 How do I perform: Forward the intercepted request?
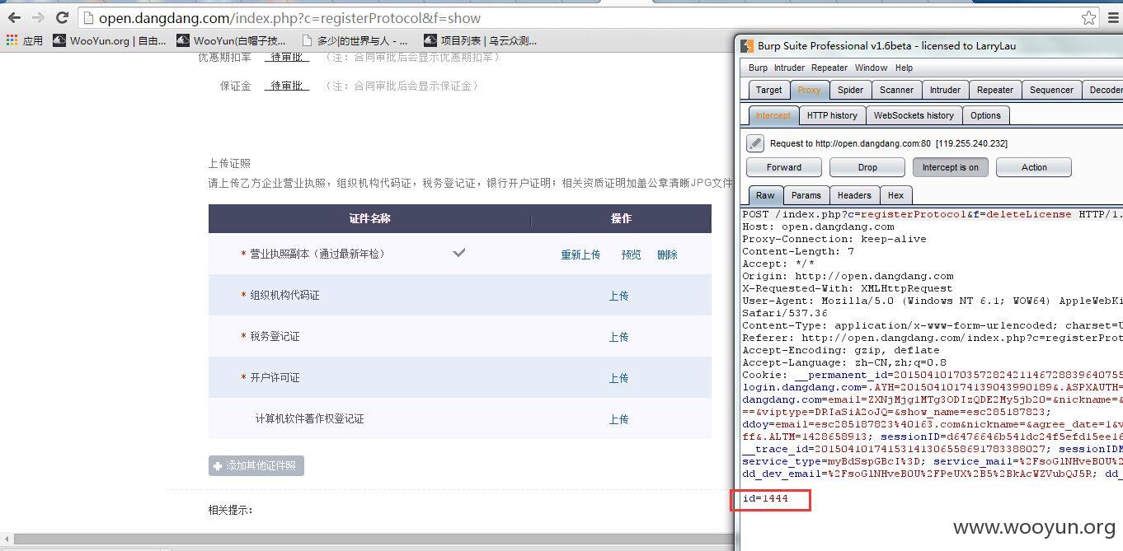tap(783, 167)
